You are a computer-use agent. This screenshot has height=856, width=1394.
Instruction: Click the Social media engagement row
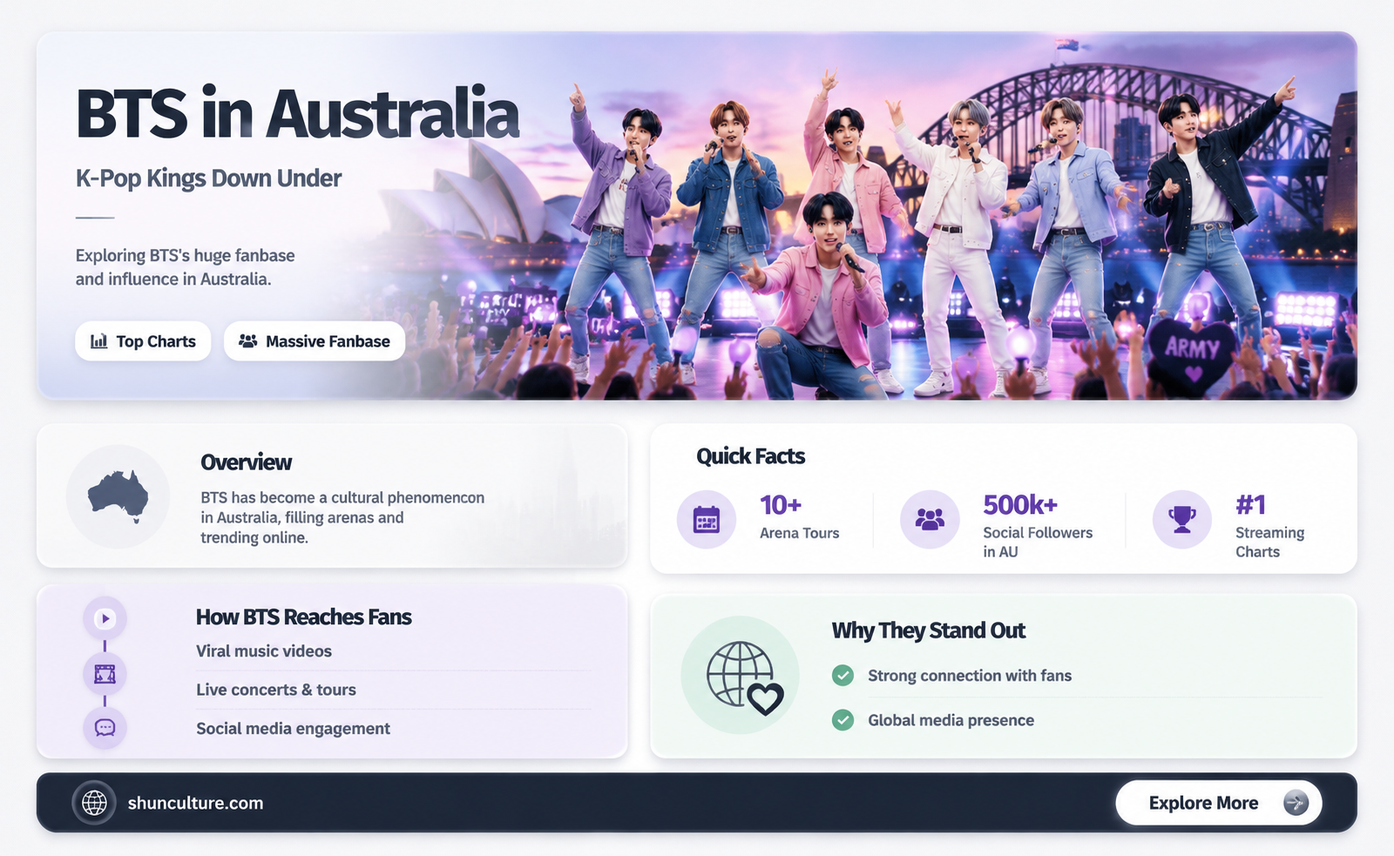click(x=393, y=729)
